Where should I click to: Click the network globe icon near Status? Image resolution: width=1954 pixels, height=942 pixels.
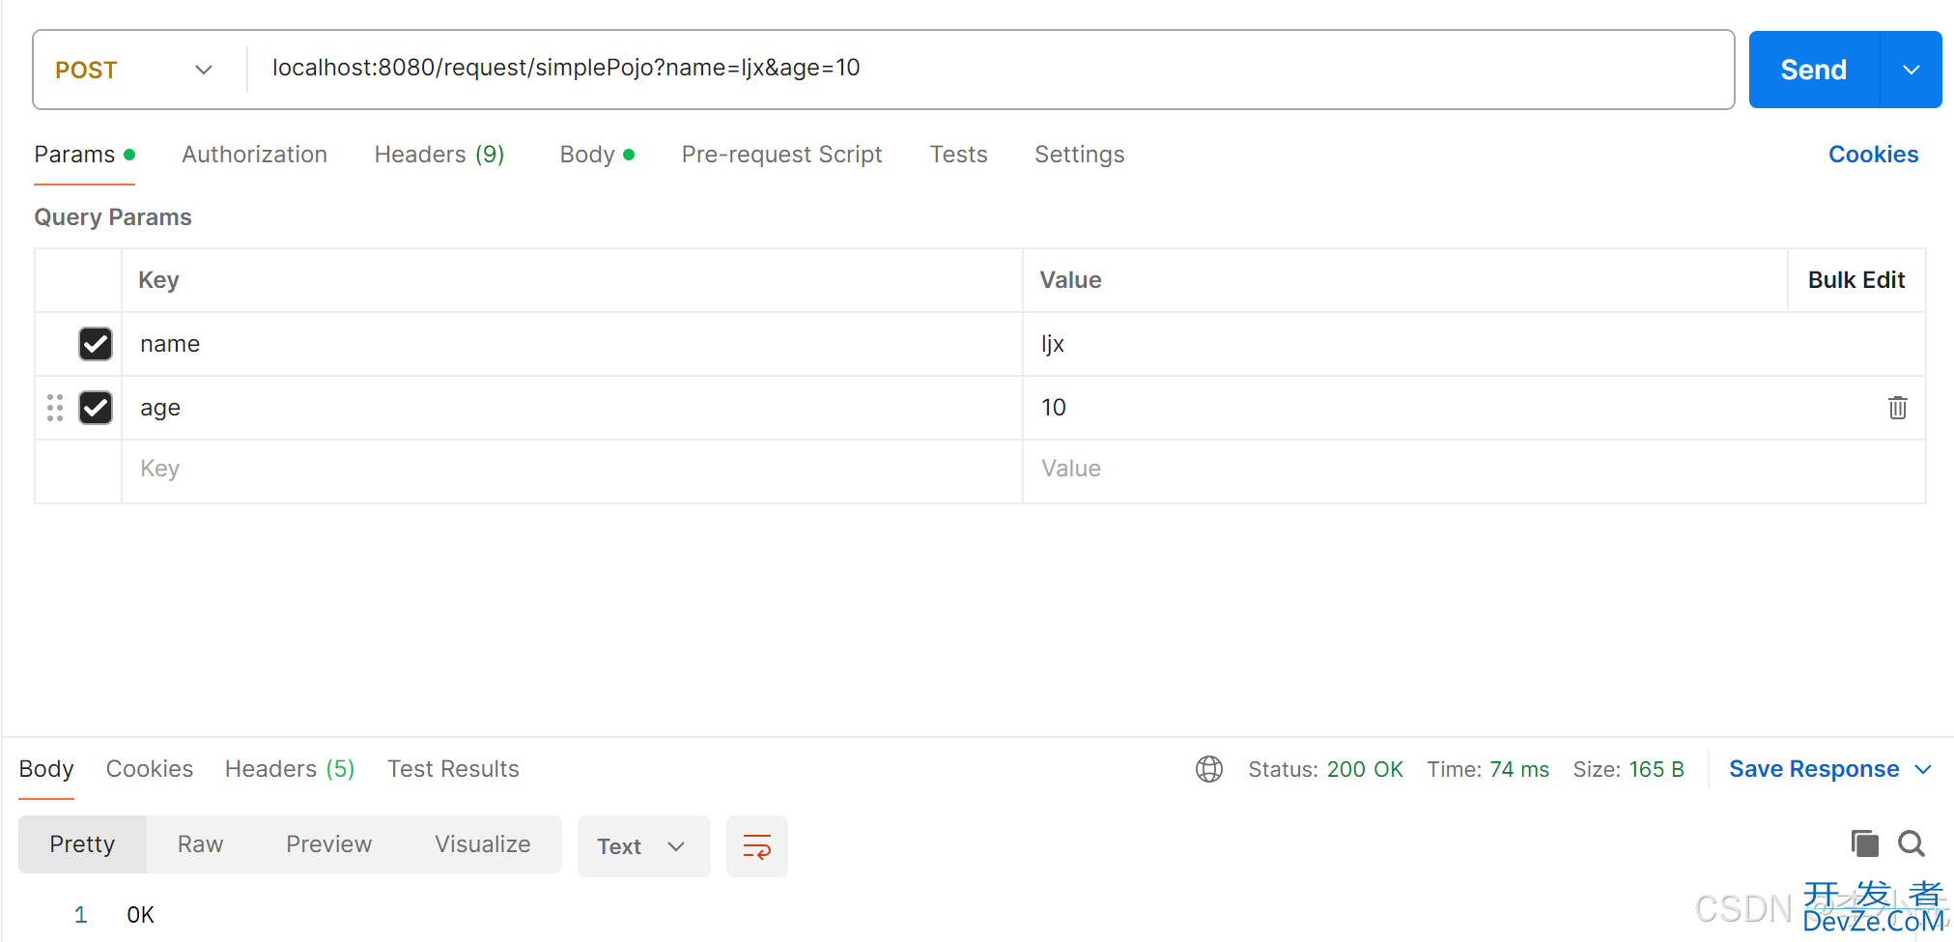[1209, 769]
